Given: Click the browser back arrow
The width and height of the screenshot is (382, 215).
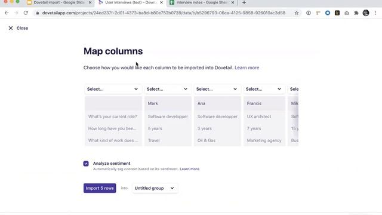Looking at the screenshot, I should click(7, 13).
